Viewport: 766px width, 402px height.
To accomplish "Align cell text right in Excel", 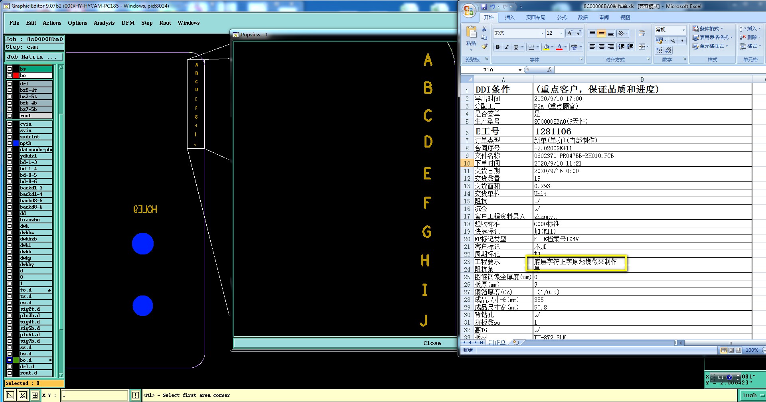I will (x=611, y=47).
